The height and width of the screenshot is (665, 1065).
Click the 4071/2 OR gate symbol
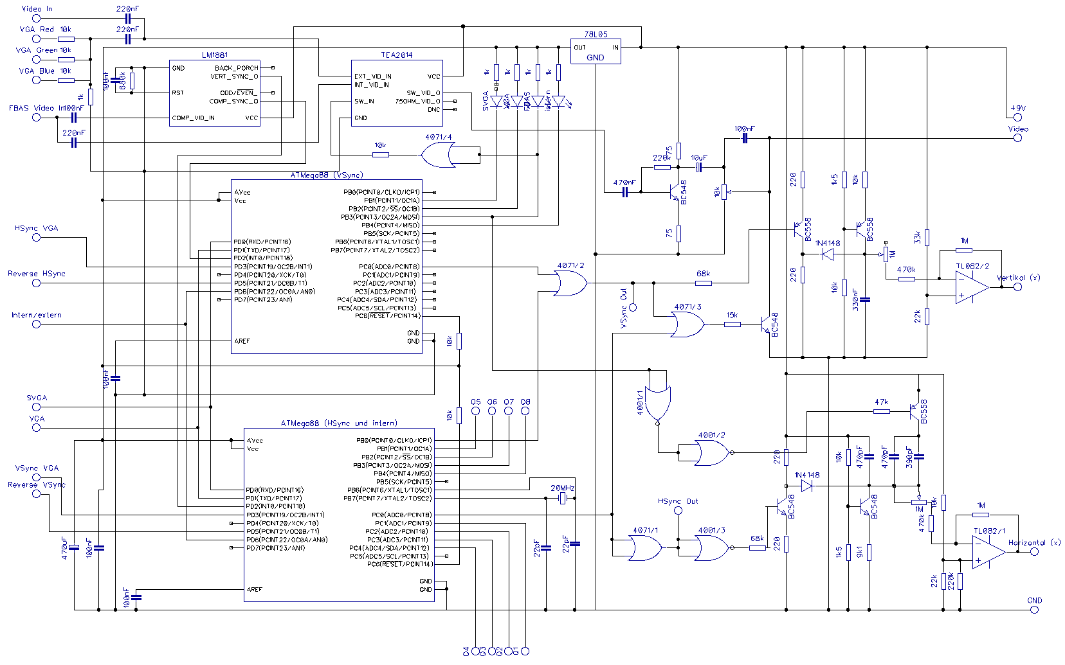click(570, 283)
